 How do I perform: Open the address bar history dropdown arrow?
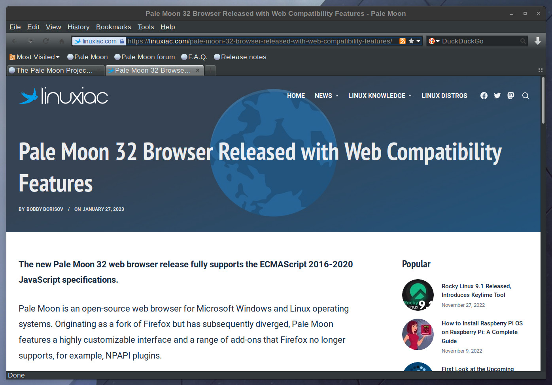point(418,41)
